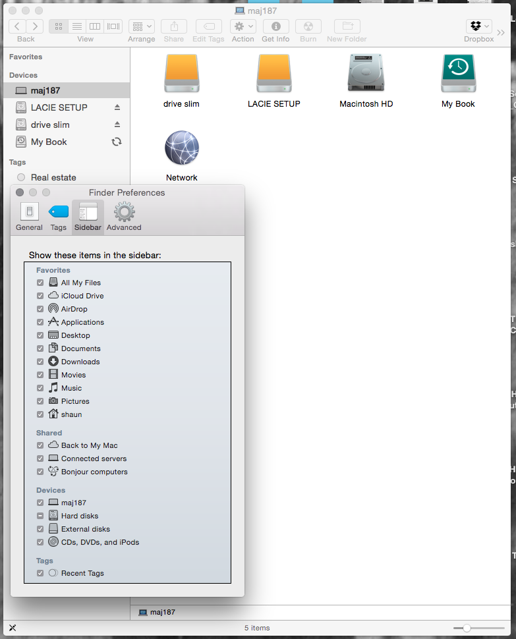Viewport: 516px width, 639px height.
Task: Select the Macintosh HD icon
Action: [366, 73]
